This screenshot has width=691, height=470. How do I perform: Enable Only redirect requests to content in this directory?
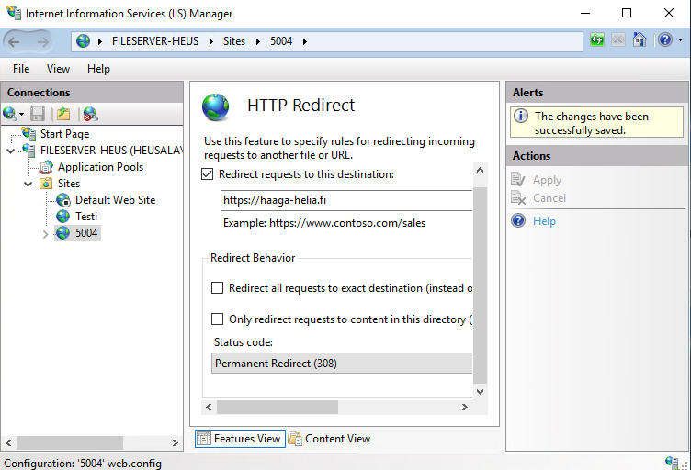tap(217, 319)
